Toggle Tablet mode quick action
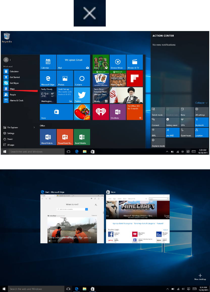The image size is (210, 292). tap(158, 112)
